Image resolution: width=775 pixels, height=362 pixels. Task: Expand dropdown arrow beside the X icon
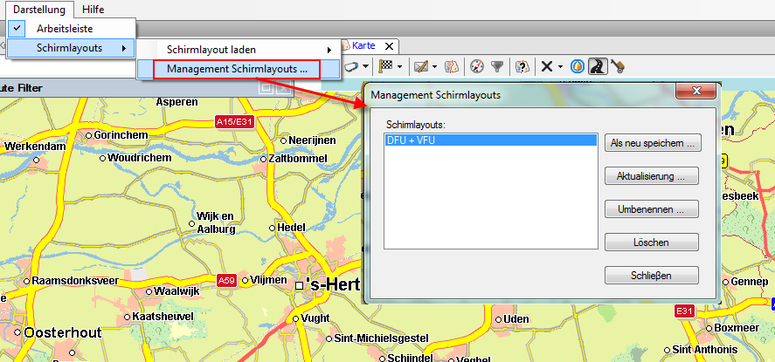(560, 66)
